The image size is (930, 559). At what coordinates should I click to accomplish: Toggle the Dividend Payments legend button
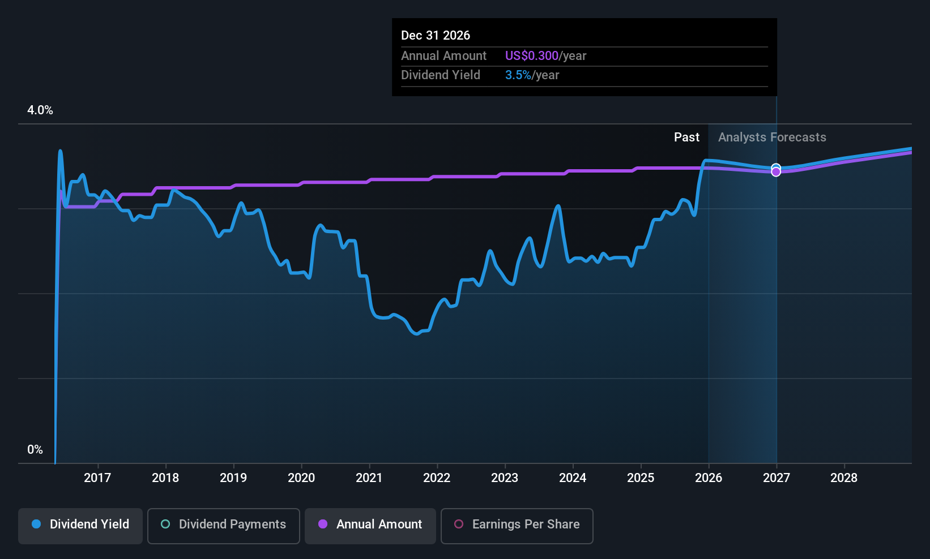(x=224, y=526)
